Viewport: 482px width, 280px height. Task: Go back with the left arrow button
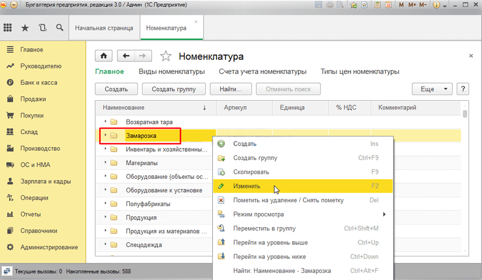tap(126, 56)
